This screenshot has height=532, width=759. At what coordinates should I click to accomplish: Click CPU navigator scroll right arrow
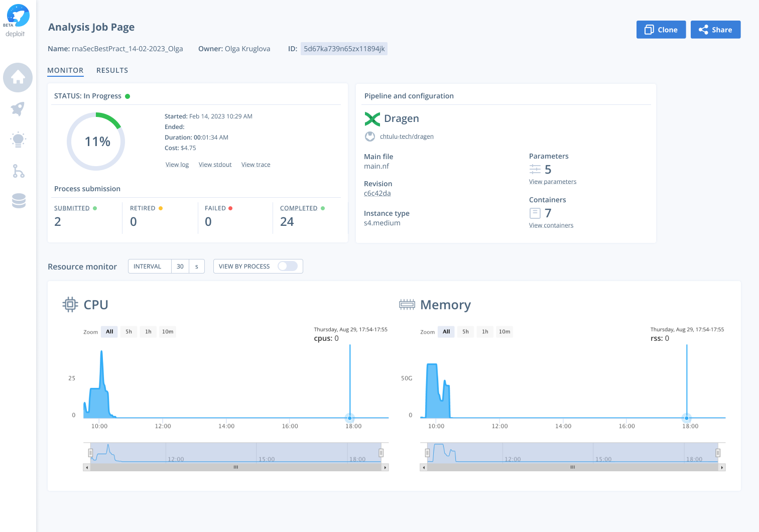click(x=385, y=467)
